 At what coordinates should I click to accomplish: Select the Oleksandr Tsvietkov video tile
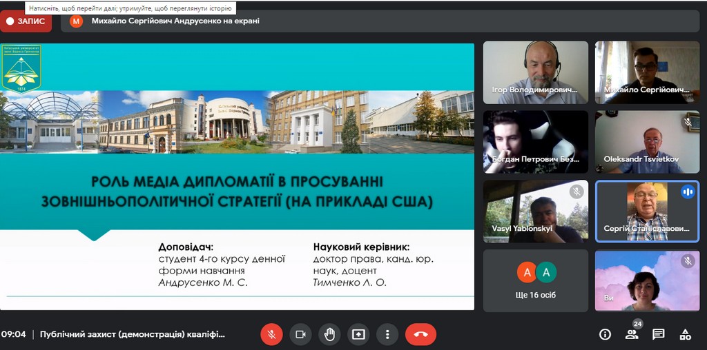[647, 142]
